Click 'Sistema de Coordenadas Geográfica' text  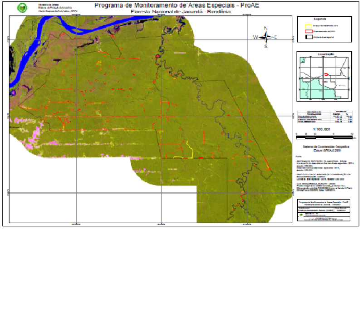[324, 147]
